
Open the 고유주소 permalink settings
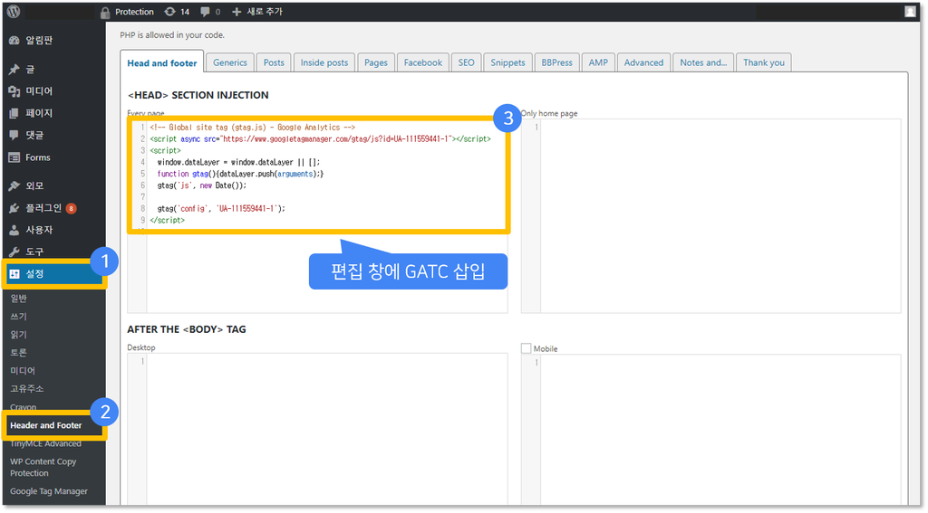pos(26,388)
